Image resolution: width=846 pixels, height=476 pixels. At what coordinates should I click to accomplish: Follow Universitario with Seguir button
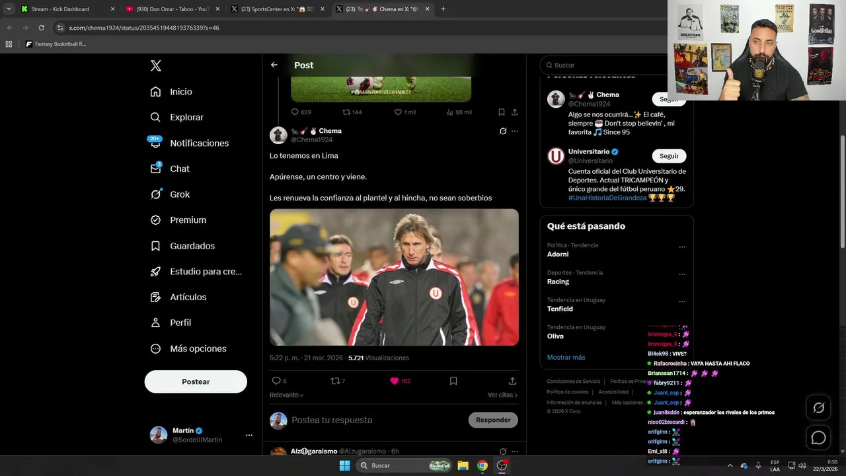669,156
